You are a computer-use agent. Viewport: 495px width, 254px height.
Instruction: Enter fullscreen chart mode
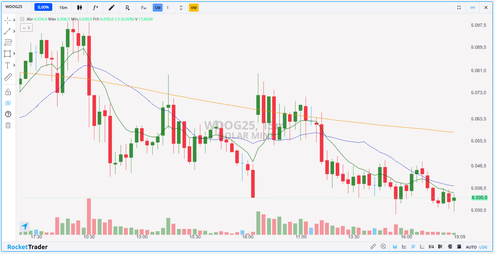click(459, 8)
